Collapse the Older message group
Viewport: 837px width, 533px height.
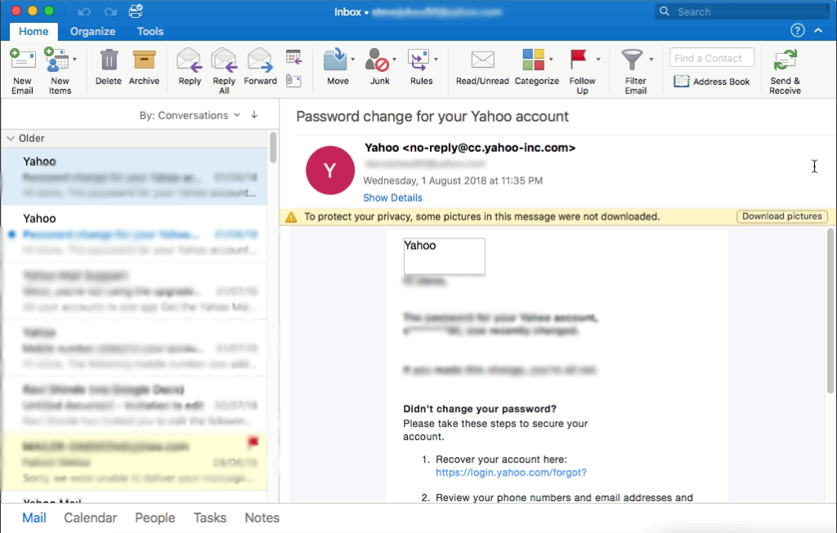(x=10, y=138)
